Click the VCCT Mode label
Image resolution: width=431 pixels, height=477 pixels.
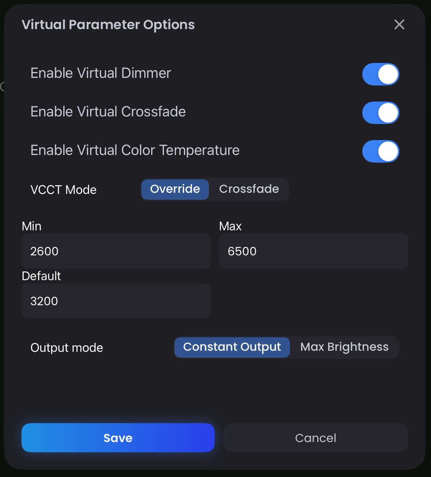click(x=63, y=190)
